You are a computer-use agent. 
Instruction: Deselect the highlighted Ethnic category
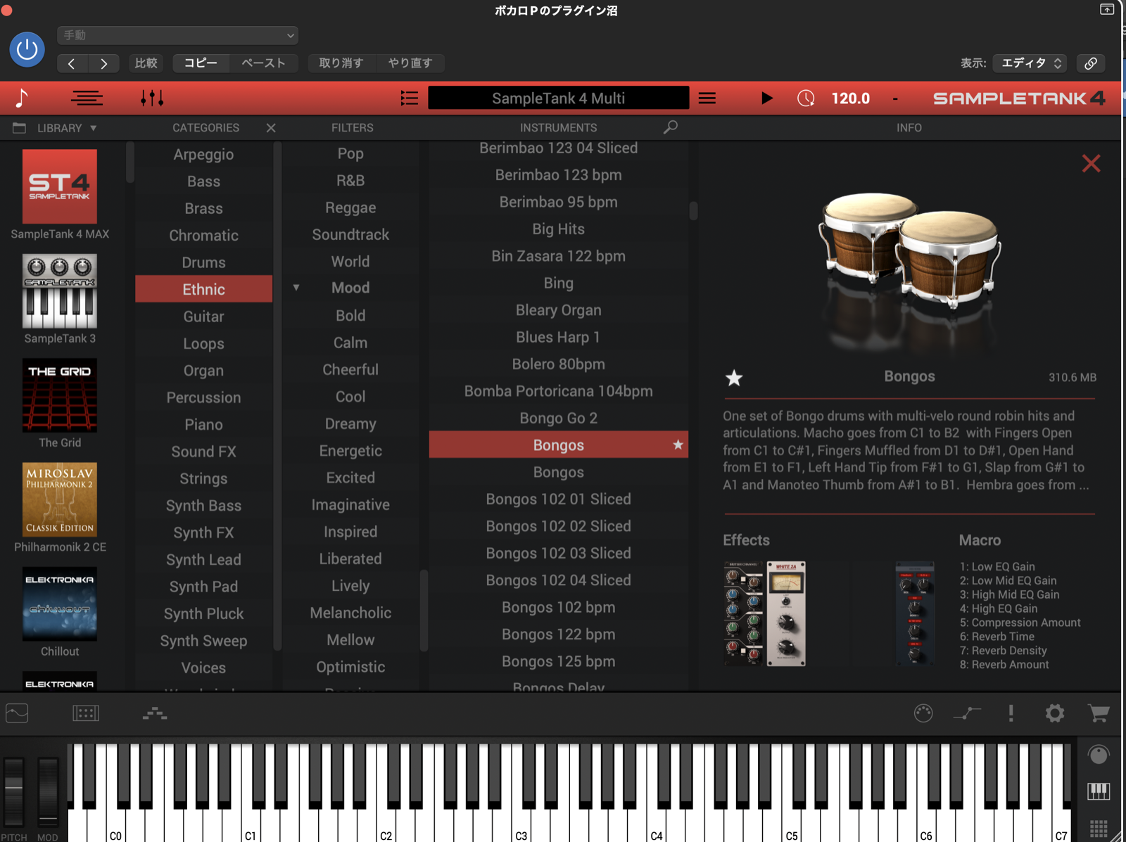tap(203, 289)
